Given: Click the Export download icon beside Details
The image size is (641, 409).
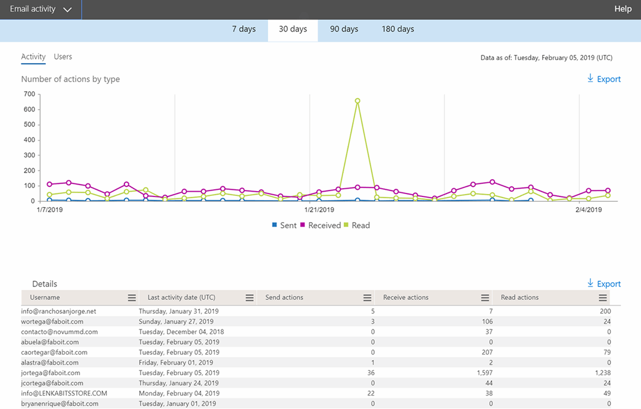Looking at the screenshot, I should click(589, 283).
